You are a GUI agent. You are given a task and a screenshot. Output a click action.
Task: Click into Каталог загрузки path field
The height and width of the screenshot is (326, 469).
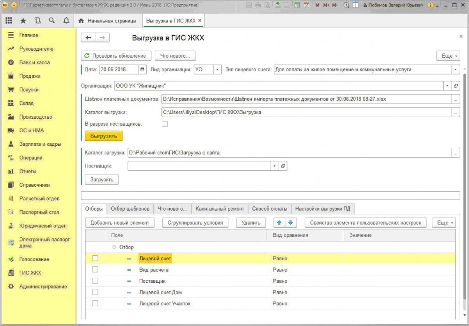289,153
